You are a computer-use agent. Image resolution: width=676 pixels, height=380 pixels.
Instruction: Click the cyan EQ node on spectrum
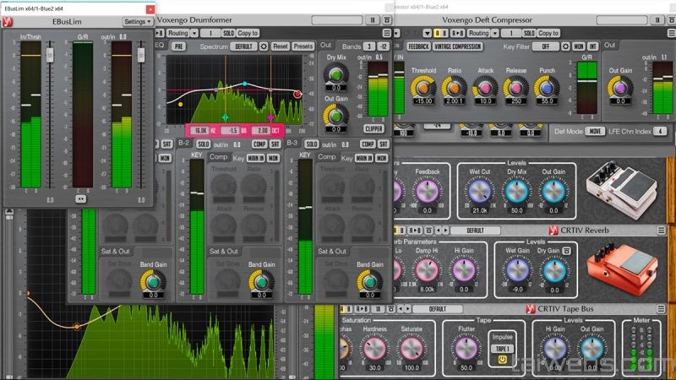click(245, 84)
